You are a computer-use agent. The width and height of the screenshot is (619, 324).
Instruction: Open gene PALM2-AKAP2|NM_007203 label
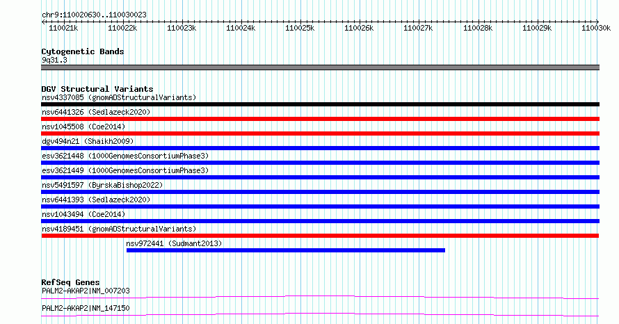coord(86,291)
